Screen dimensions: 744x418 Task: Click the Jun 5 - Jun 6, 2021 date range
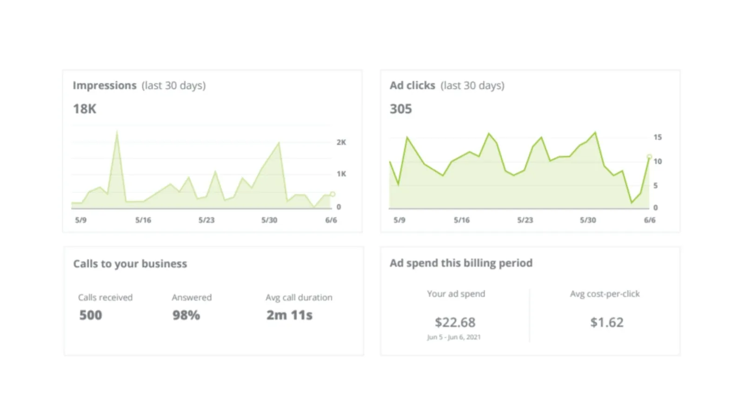[x=454, y=337]
